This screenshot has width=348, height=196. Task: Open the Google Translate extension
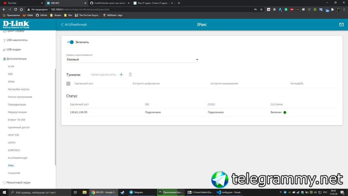coord(321,9)
